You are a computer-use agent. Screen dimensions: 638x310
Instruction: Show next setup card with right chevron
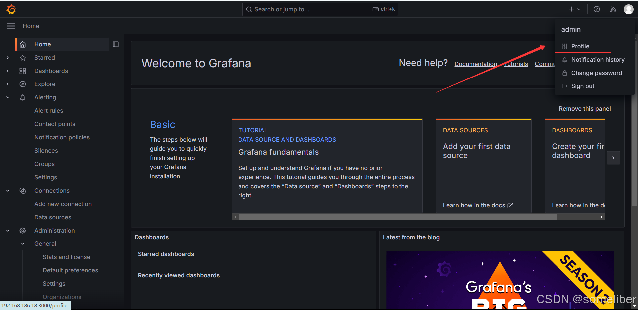coord(613,158)
